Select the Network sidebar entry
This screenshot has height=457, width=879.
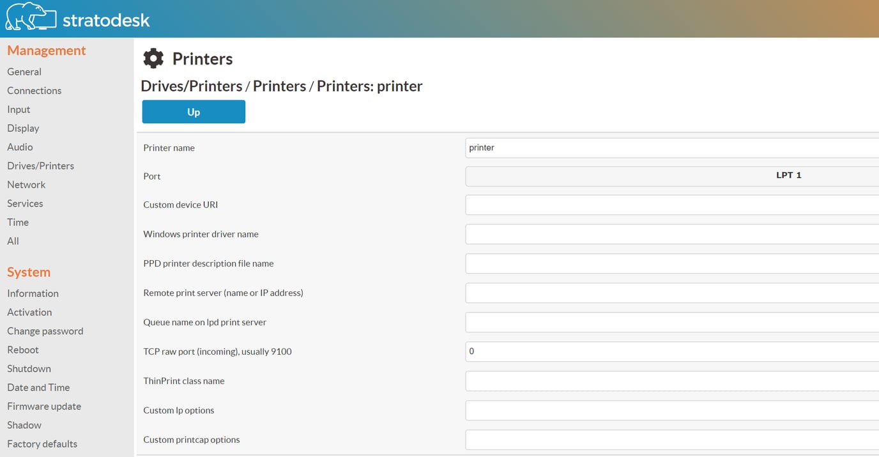click(x=26, y=184)
